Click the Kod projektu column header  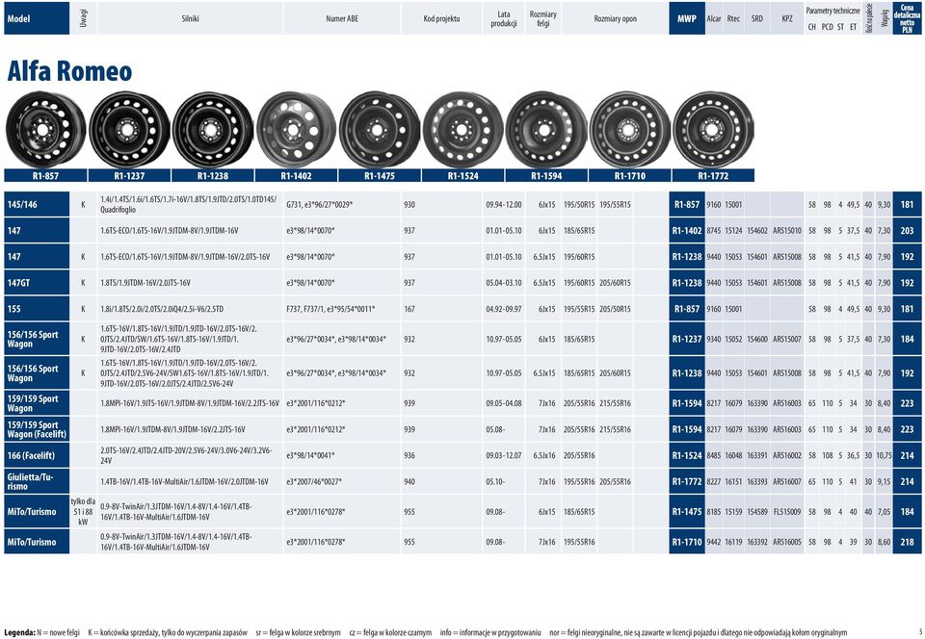(x=441, y=18)
